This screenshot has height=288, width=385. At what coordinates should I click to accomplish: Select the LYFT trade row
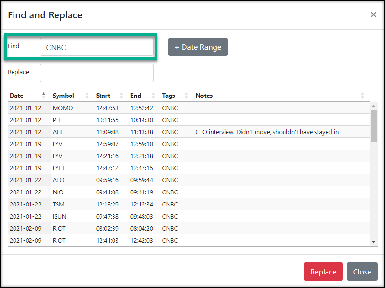tap(63, 168)
